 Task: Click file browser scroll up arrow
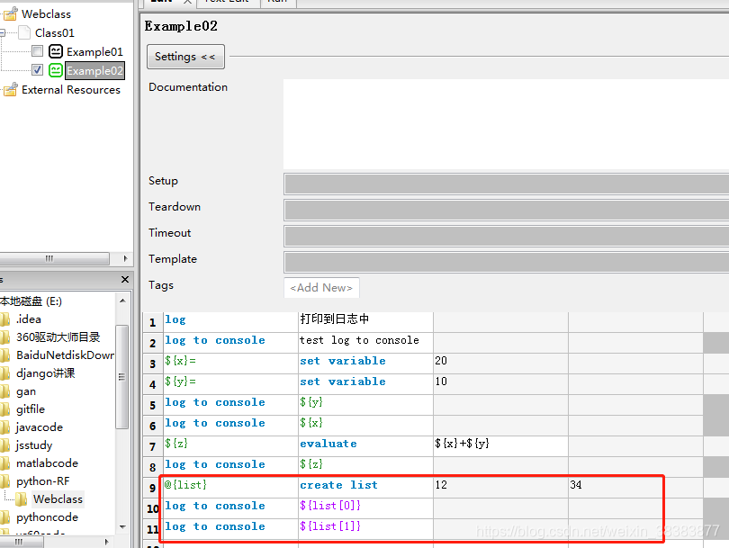[122, 301]
